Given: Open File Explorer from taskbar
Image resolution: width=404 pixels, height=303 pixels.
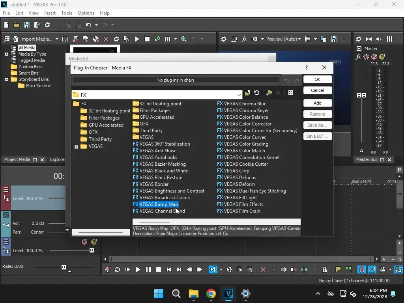Looking at the screenshot, I should click(x=193, y=294).
